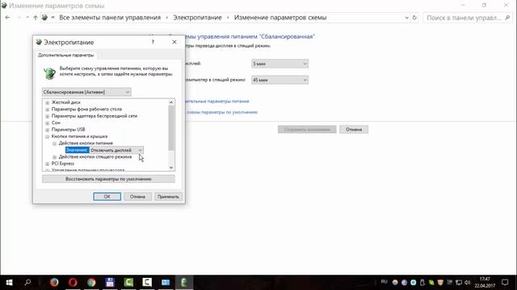Image resolution: width=517 pixels, height=290 pixels.
Task: Select the Дополнительные параметры tab
Action: coord(66,56)
